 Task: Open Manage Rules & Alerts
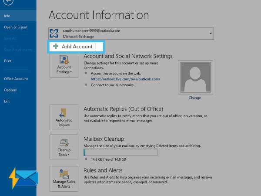tap(64, 179)
